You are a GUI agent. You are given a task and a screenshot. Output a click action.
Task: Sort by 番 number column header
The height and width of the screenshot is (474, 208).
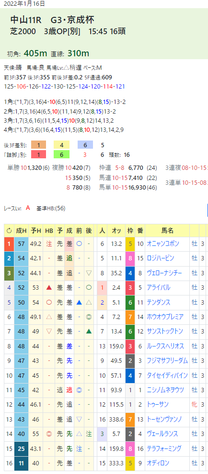pos(140,231)
